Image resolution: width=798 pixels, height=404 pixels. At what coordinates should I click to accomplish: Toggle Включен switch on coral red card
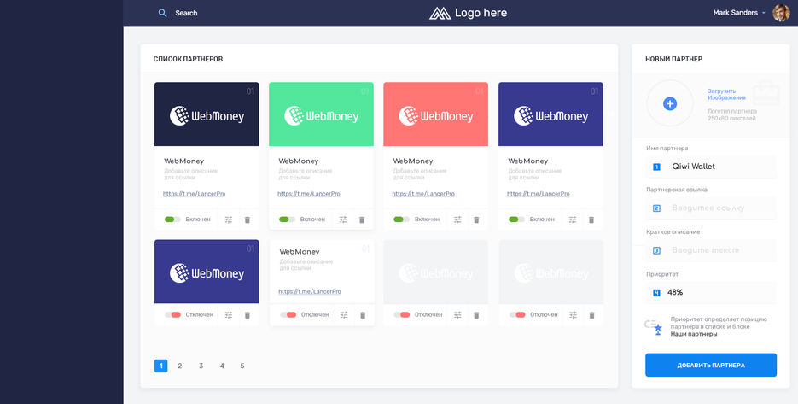(401, 220)
